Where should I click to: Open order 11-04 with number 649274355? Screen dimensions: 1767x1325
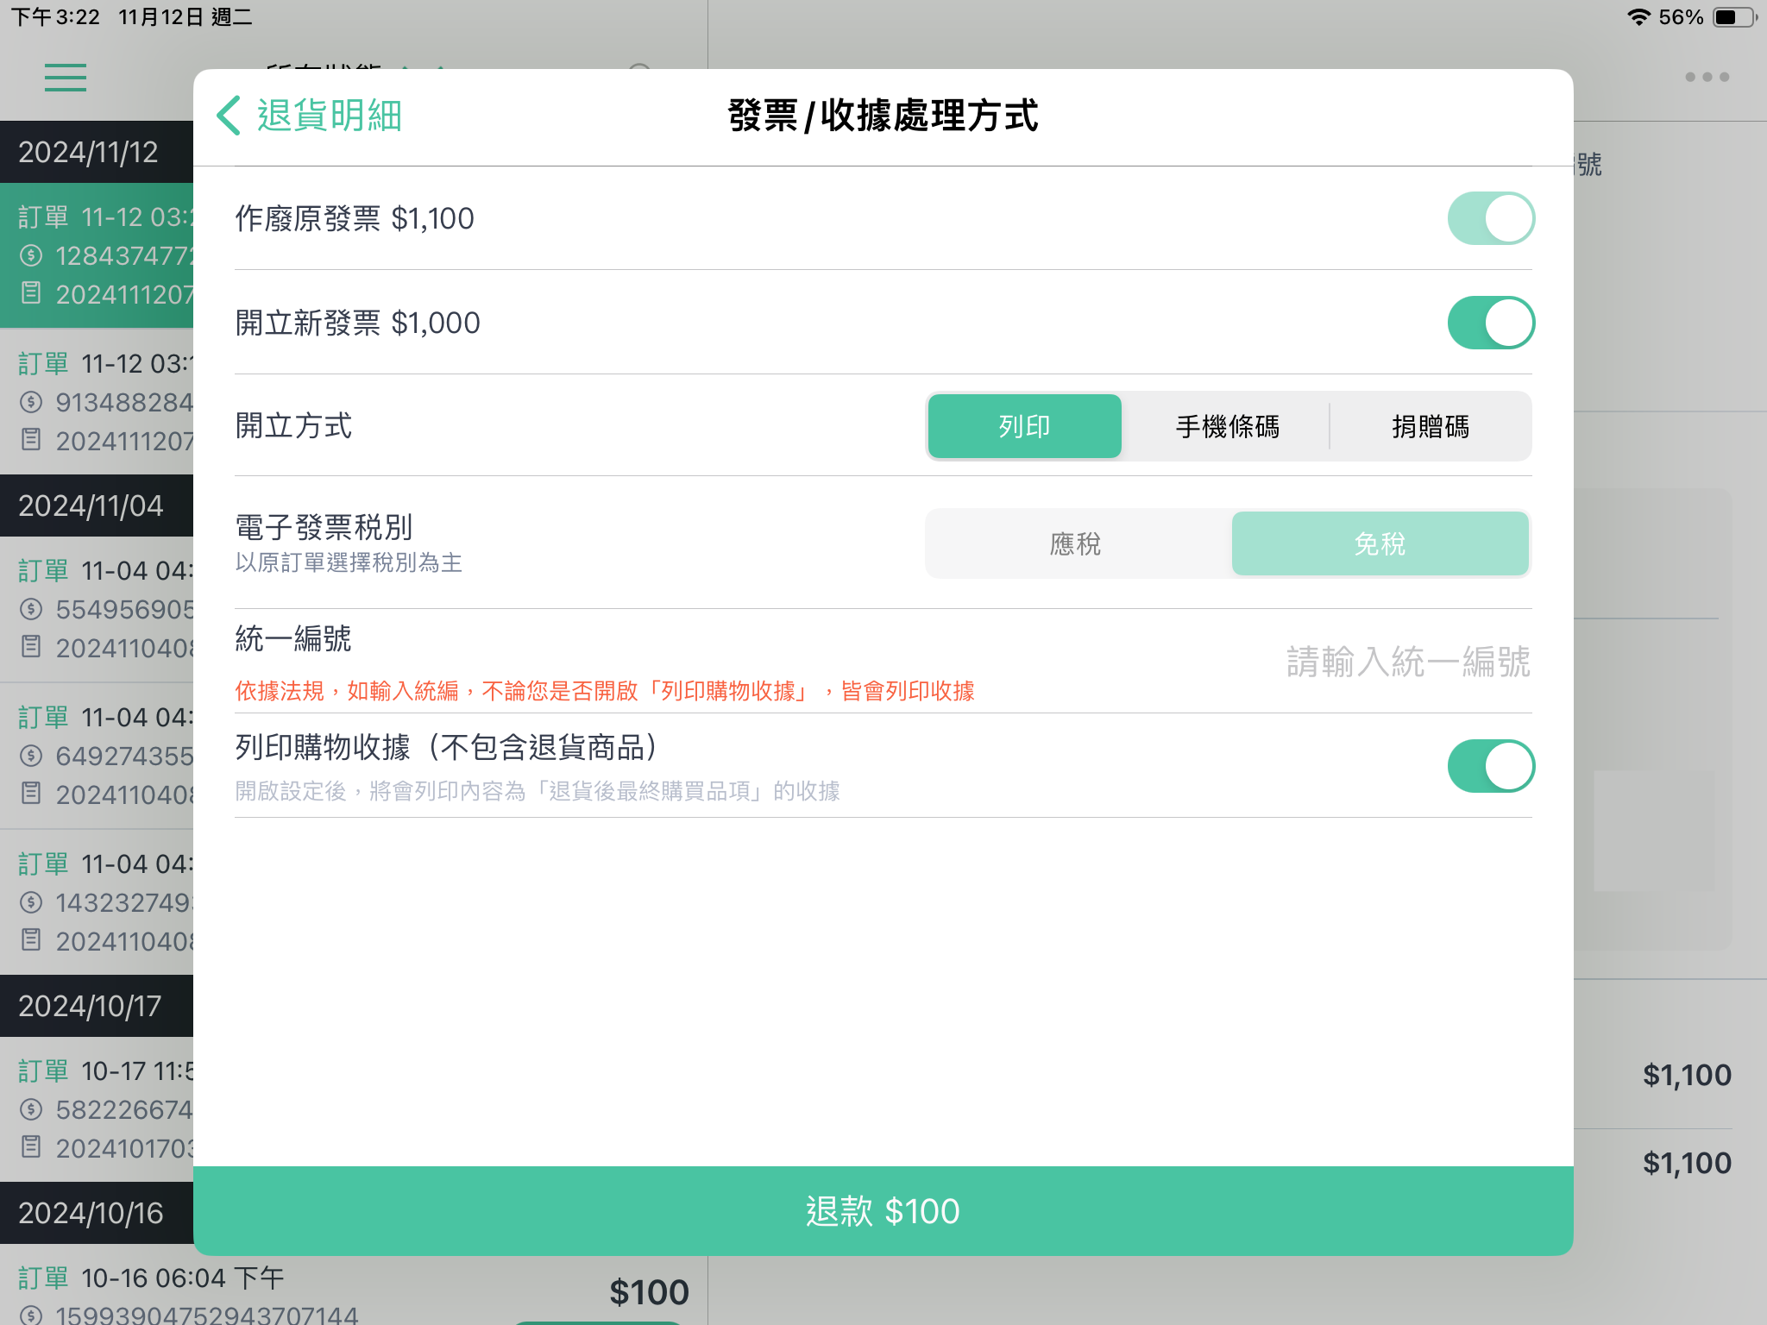(97, 756)
